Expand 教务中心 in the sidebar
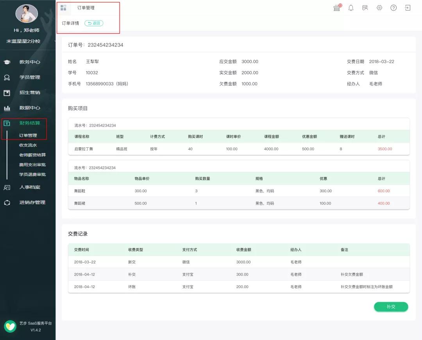This screenshot has width=422, height=340. (x=29, y=62)
